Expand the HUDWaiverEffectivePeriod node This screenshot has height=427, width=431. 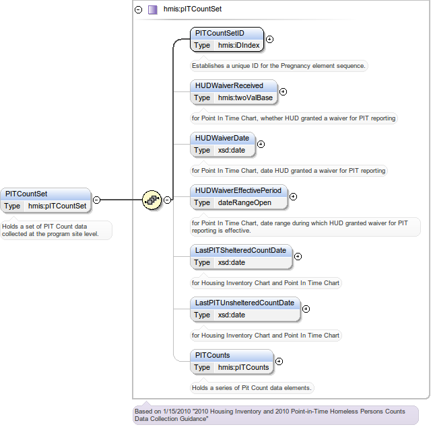click(293, 196)
